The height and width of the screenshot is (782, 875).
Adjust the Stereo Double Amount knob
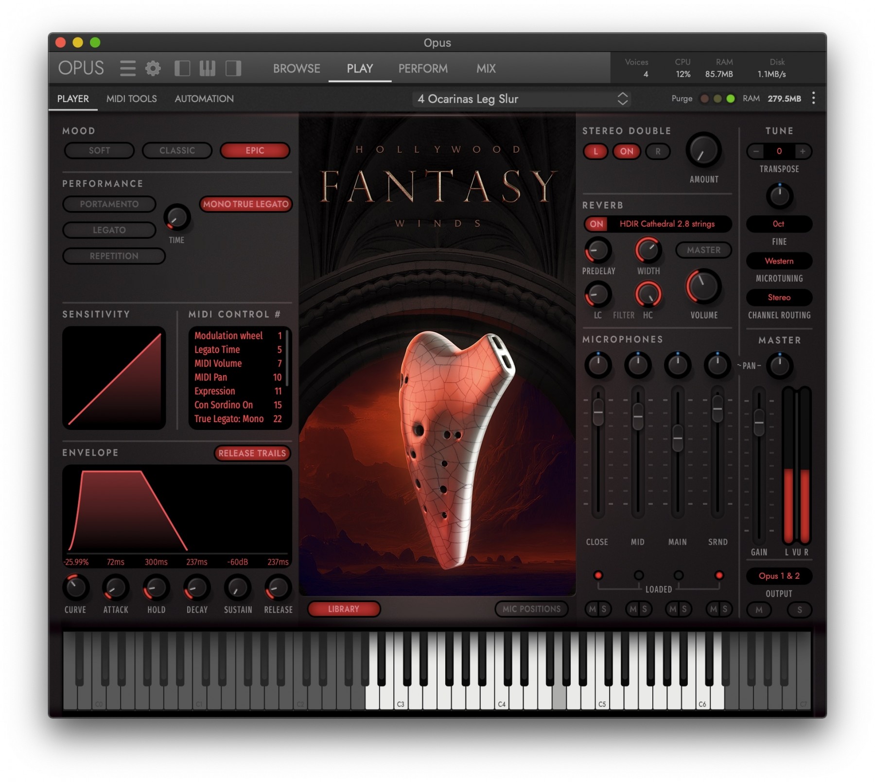pos(703,150)
